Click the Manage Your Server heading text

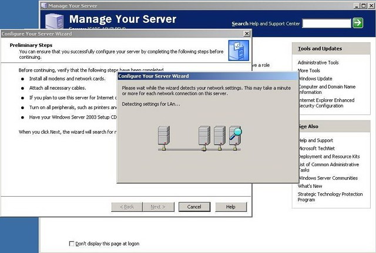123,19
